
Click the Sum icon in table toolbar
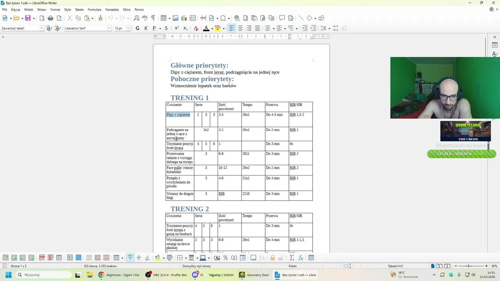click(292, 258)
